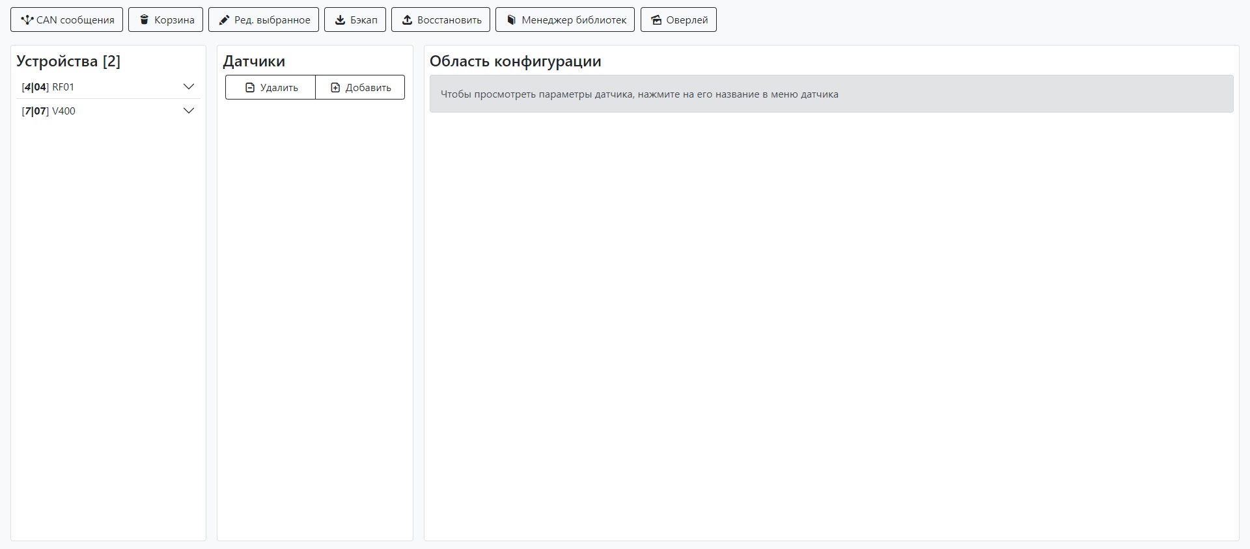
Task: Click the Устройства [2] heading
Action: pos(68,61)
